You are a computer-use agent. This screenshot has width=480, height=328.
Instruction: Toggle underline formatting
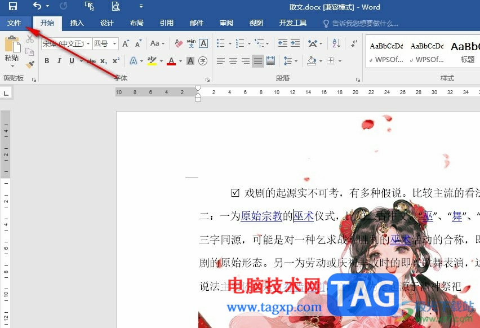(72, 61)
